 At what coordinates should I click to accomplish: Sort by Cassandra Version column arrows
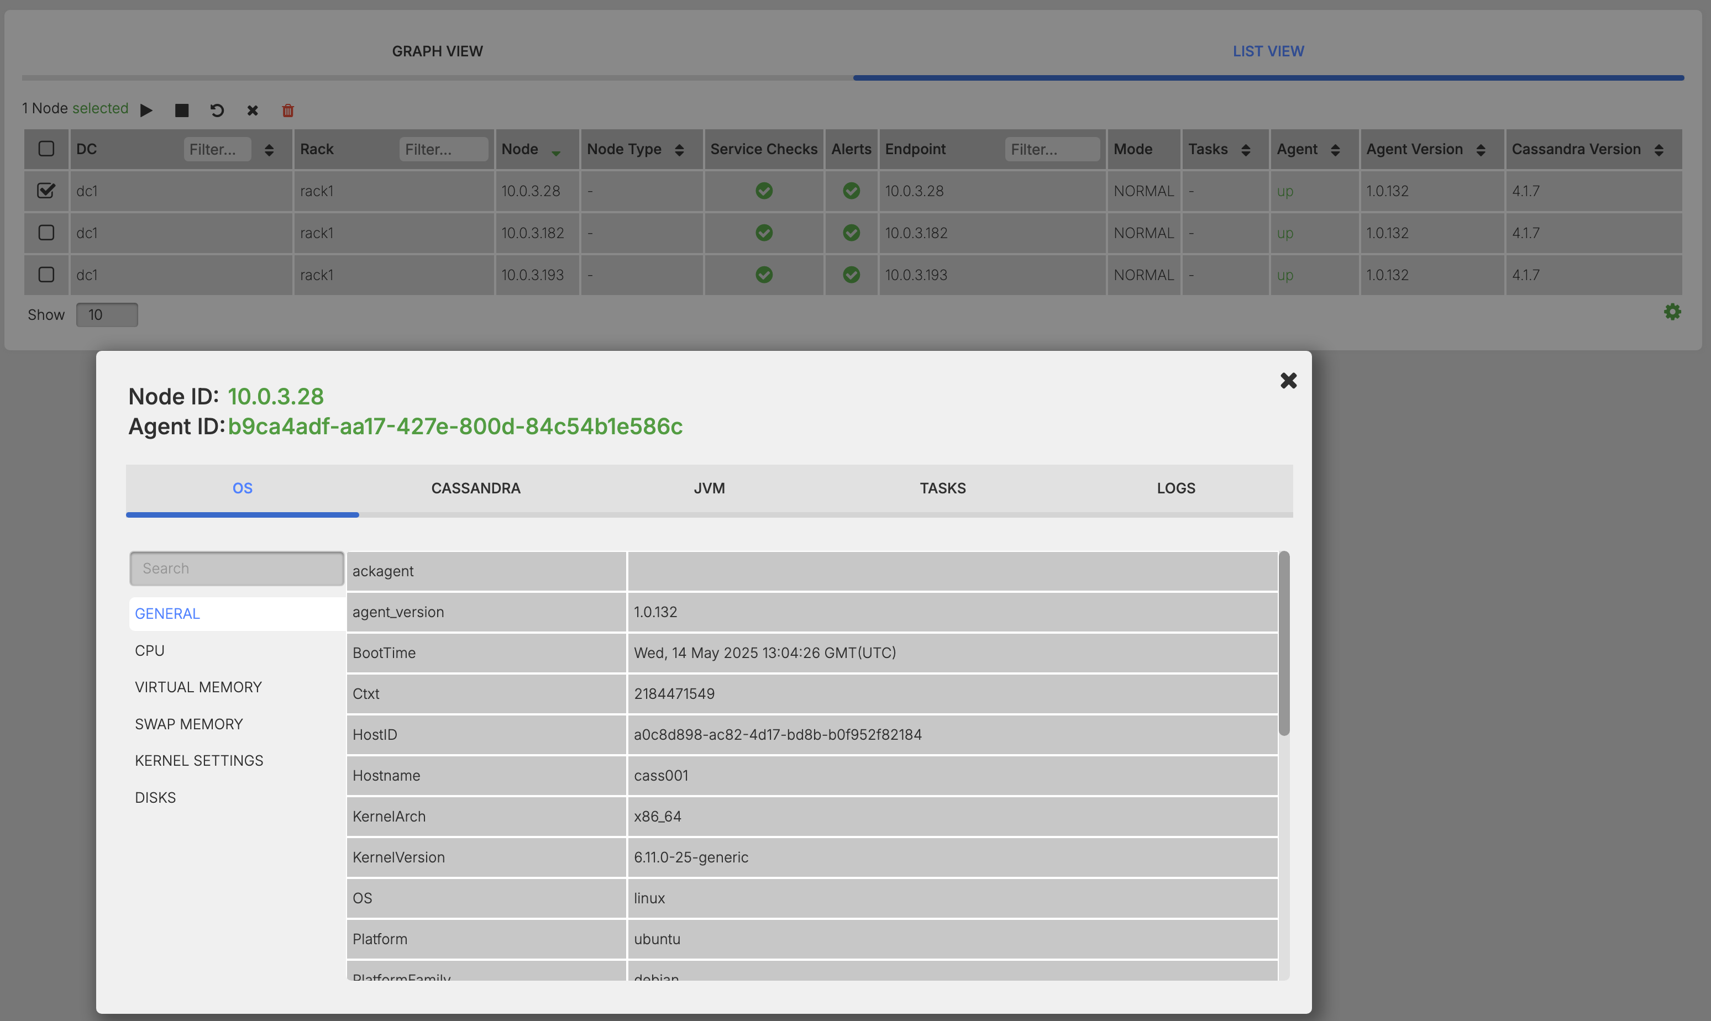(1658, 150)
